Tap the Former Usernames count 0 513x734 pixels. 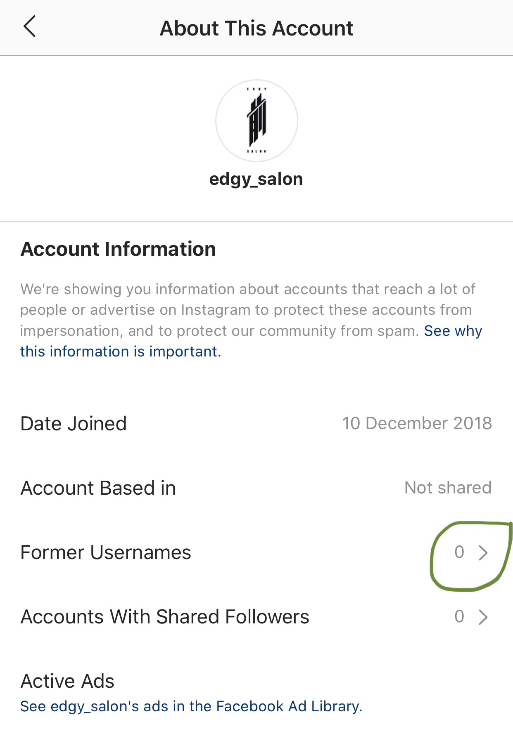click(x=459, y=552)
